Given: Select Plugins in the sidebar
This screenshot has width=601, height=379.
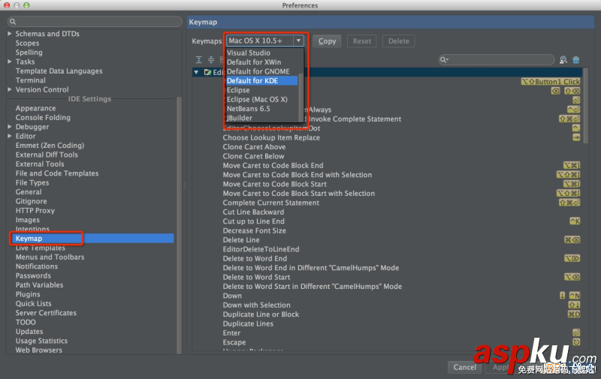Looking at the screenshot, I should tap(28, 294).
